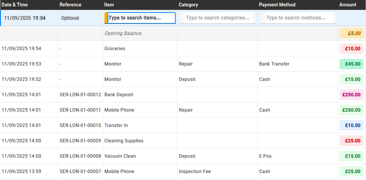Click the pink £250.00 Bank Deposit amount
The width and height of the screenshot is (366, 180).
pyautogui.click(x=351, y=94)
